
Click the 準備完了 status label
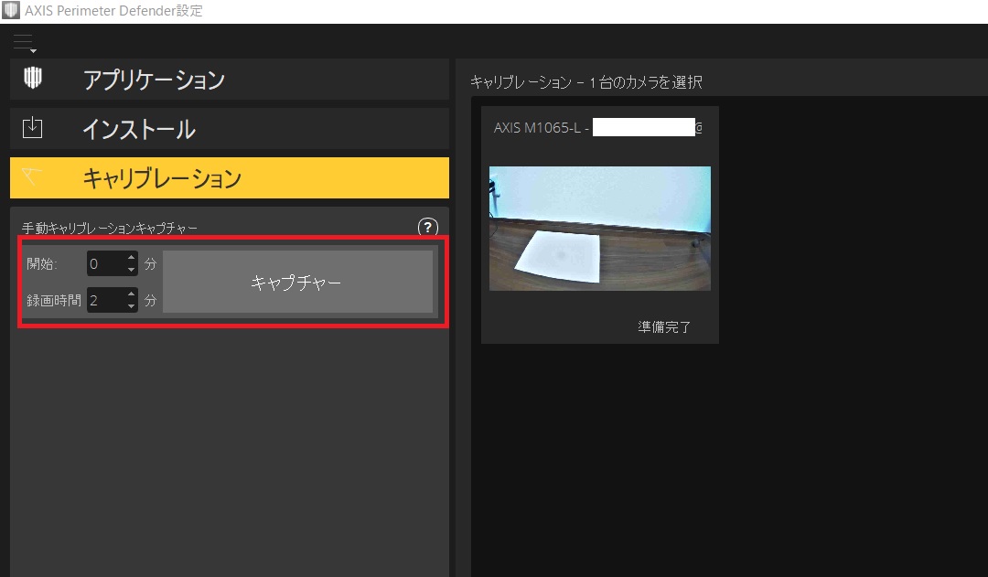pos(662,325)
